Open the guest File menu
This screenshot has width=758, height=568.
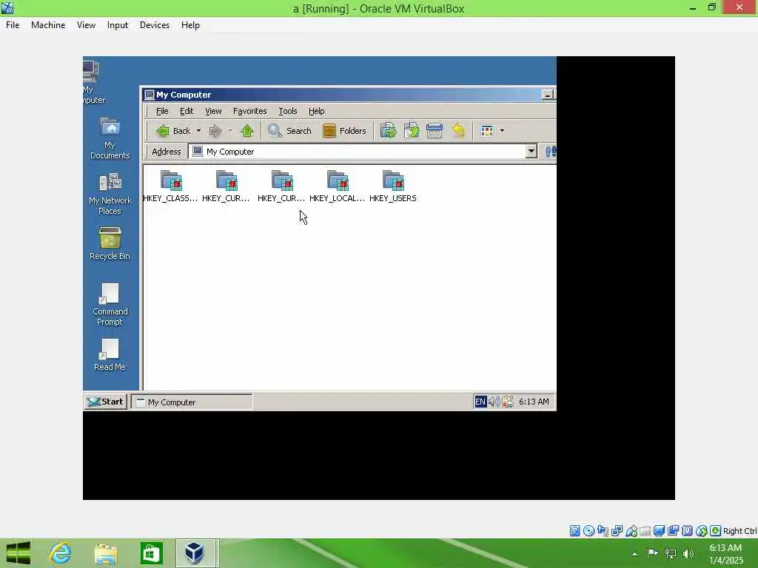[162, 111]
